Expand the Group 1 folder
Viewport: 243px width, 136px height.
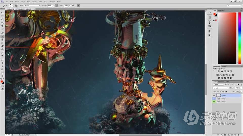point(217,101)
